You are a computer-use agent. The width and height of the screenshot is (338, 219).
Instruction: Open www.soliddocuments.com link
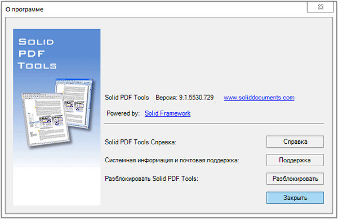(x=259, y=98)
